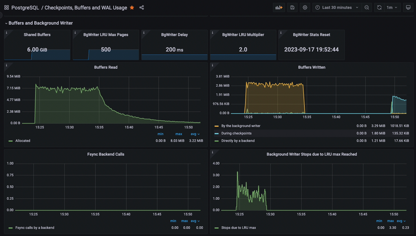
Task: Toggle 'By the background writer' series
Action: coord(241,126)
